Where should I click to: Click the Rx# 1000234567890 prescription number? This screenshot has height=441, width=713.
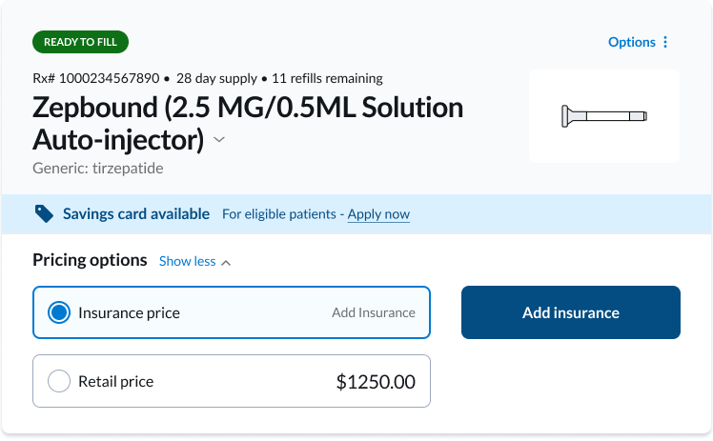[x=95, y=78]
